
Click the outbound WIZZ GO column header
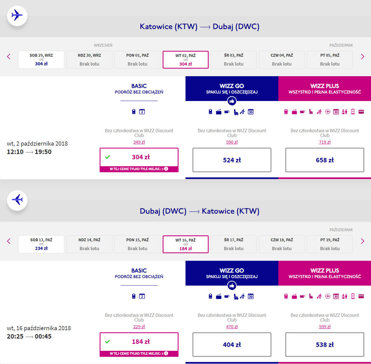tap(232, 89)
